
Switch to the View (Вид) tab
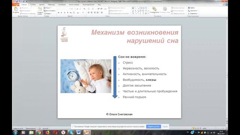(x=99, y=4)
